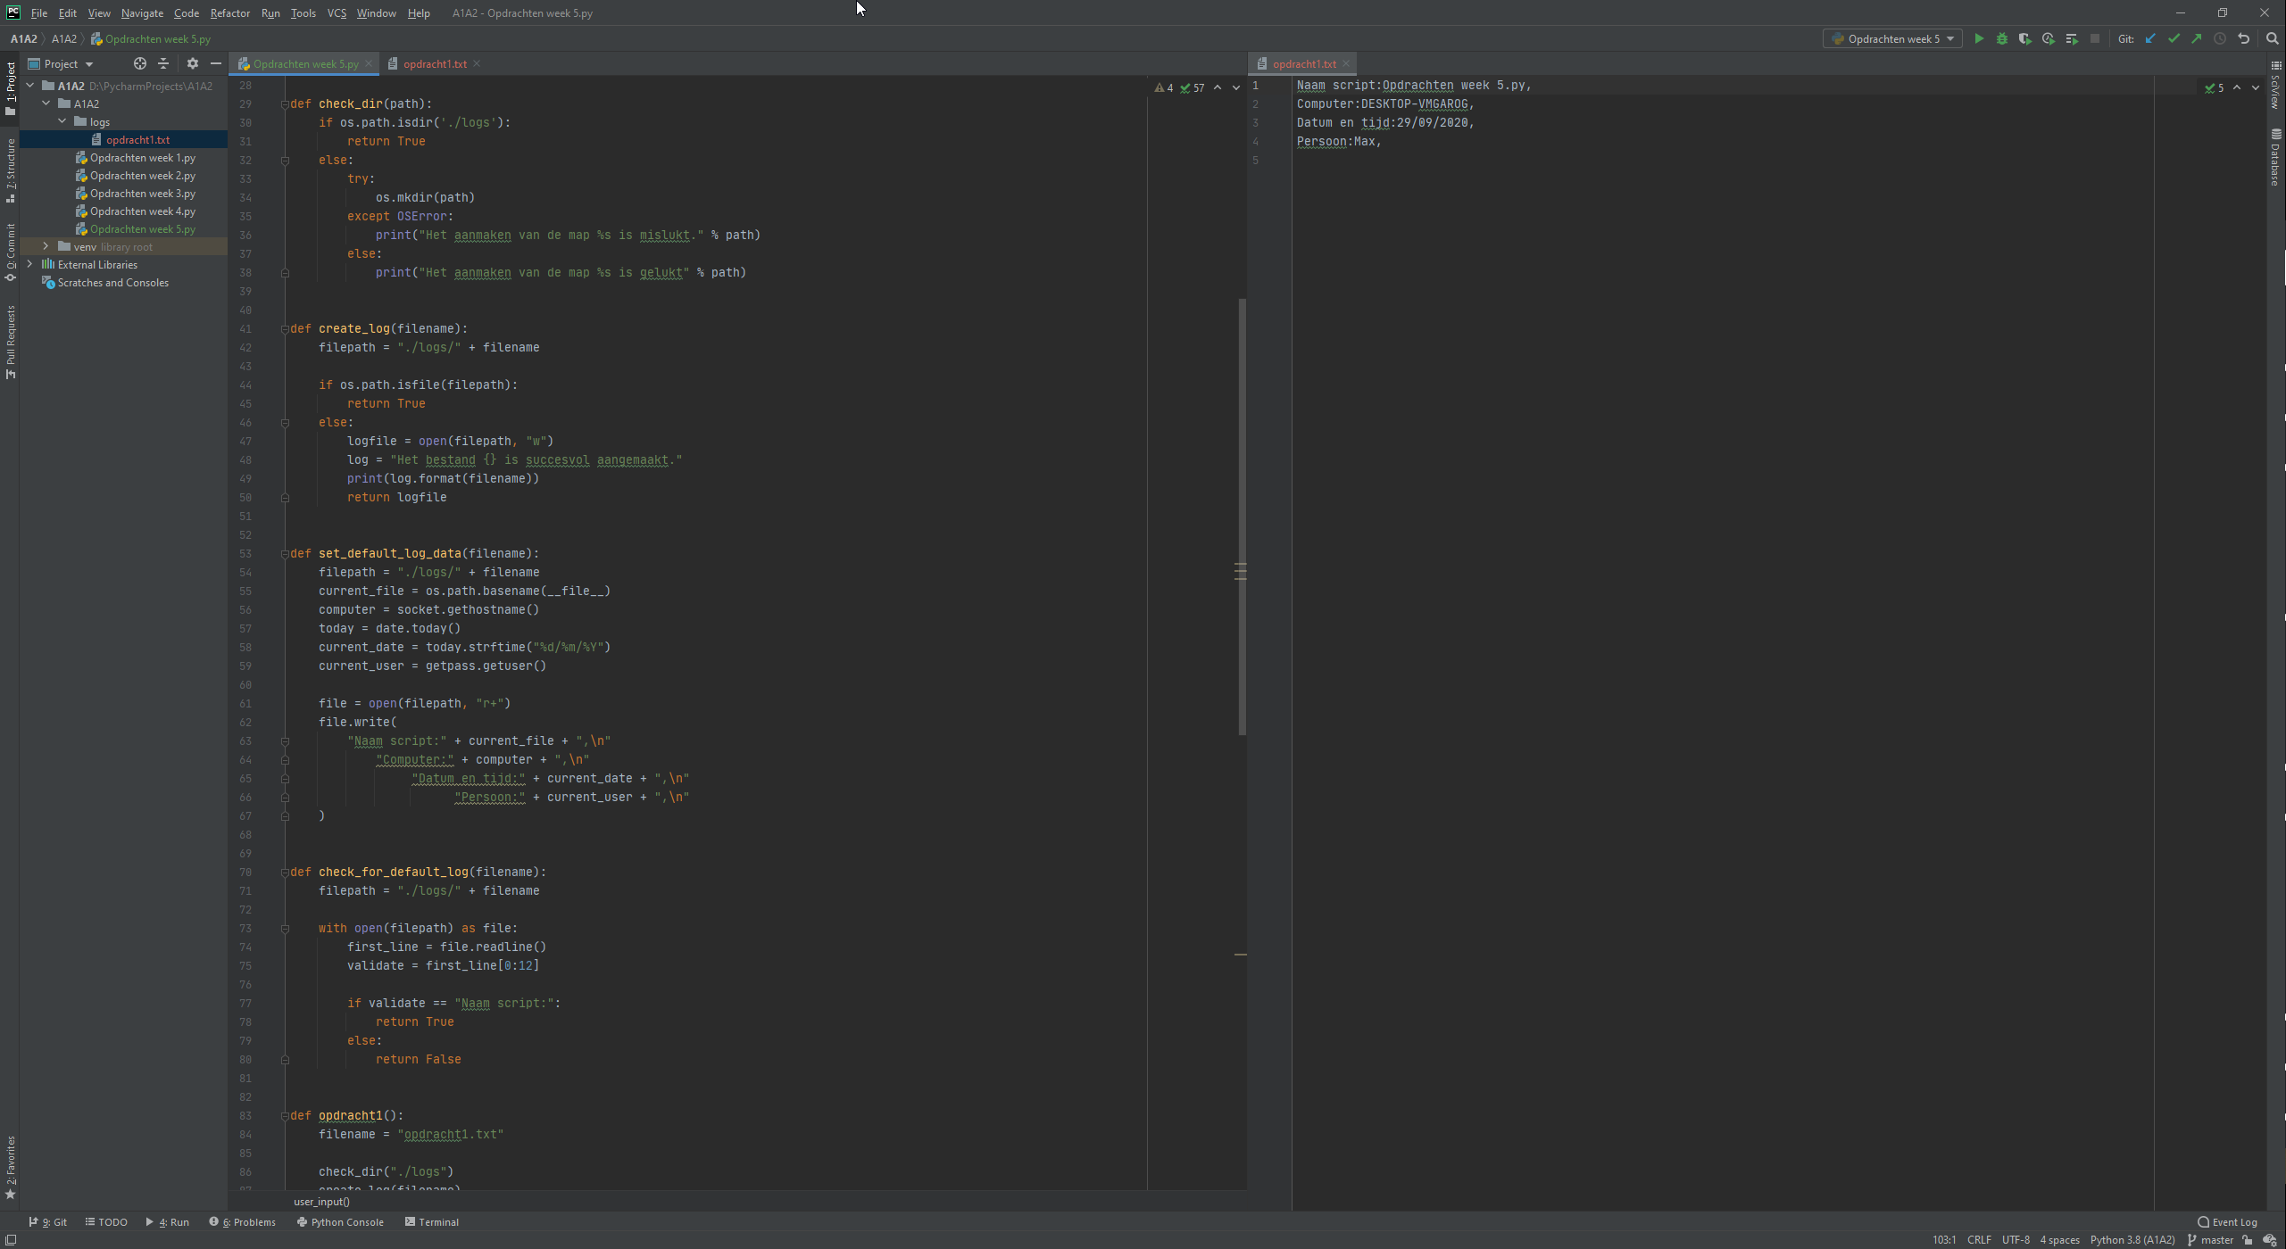Revert changes with rollback arrow icon
Image resolution: width=2286 pixels, height=1249 pixels.
[2243, 38]
